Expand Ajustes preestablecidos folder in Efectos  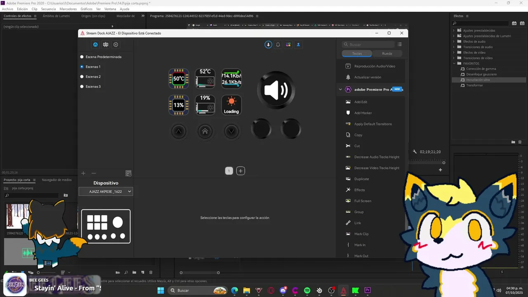(x=454, y=31)
